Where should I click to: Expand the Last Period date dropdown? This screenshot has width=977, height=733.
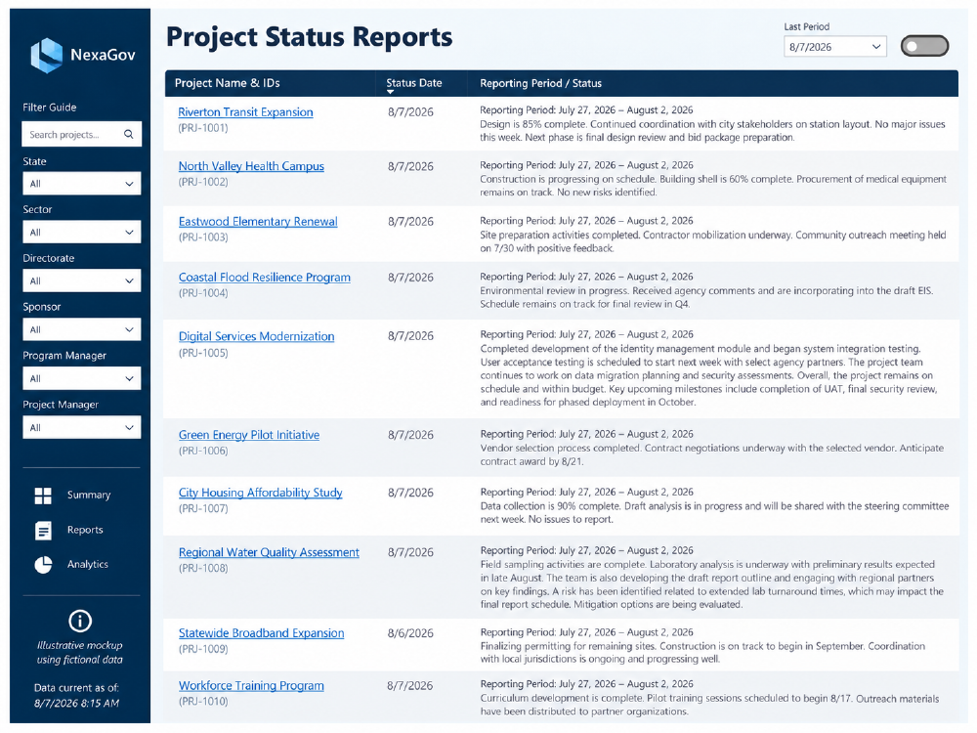click(x=835, y=47)
